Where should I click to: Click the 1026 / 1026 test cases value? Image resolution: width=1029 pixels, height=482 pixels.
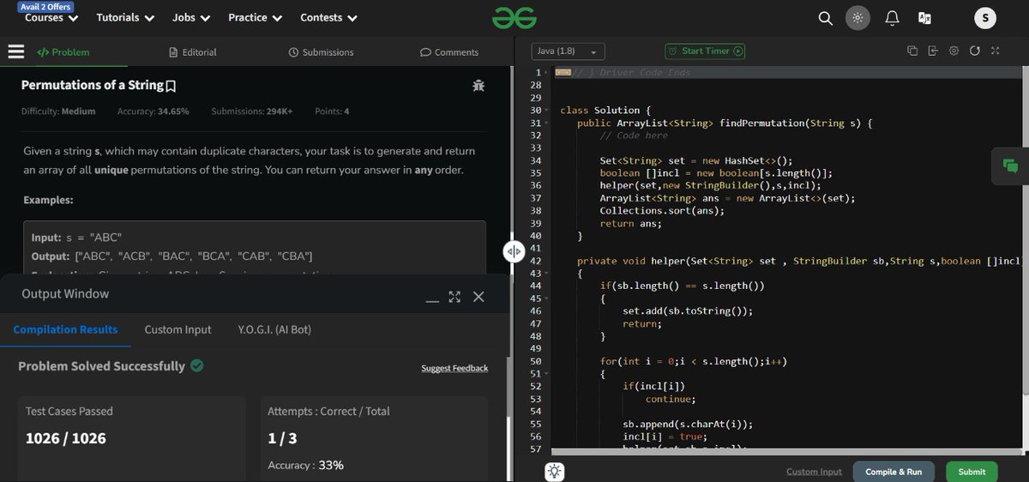pyautogui.click(x=66, y=438)
